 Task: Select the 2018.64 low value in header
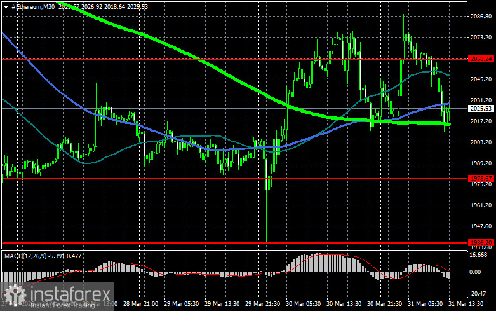coord(114,6)
